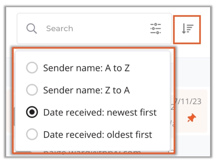The height and width of the screenshot is (161, 216).
Task: Click the 'Sender name: Z to A' label text
Action: click(x=86, y=90)
